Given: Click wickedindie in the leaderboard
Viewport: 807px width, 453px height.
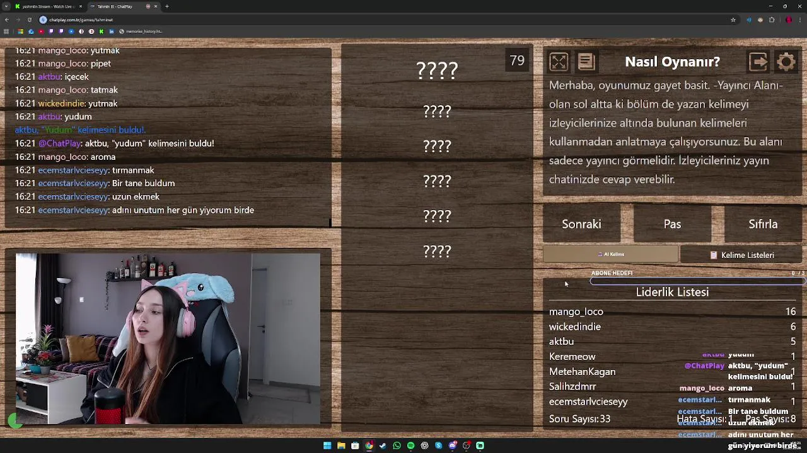Looking at the screenshot, I should (574, 327).
